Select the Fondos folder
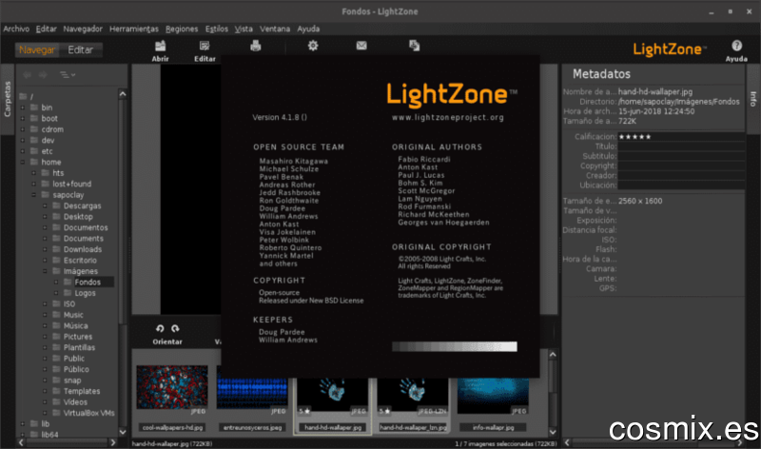 click(88, 282)
